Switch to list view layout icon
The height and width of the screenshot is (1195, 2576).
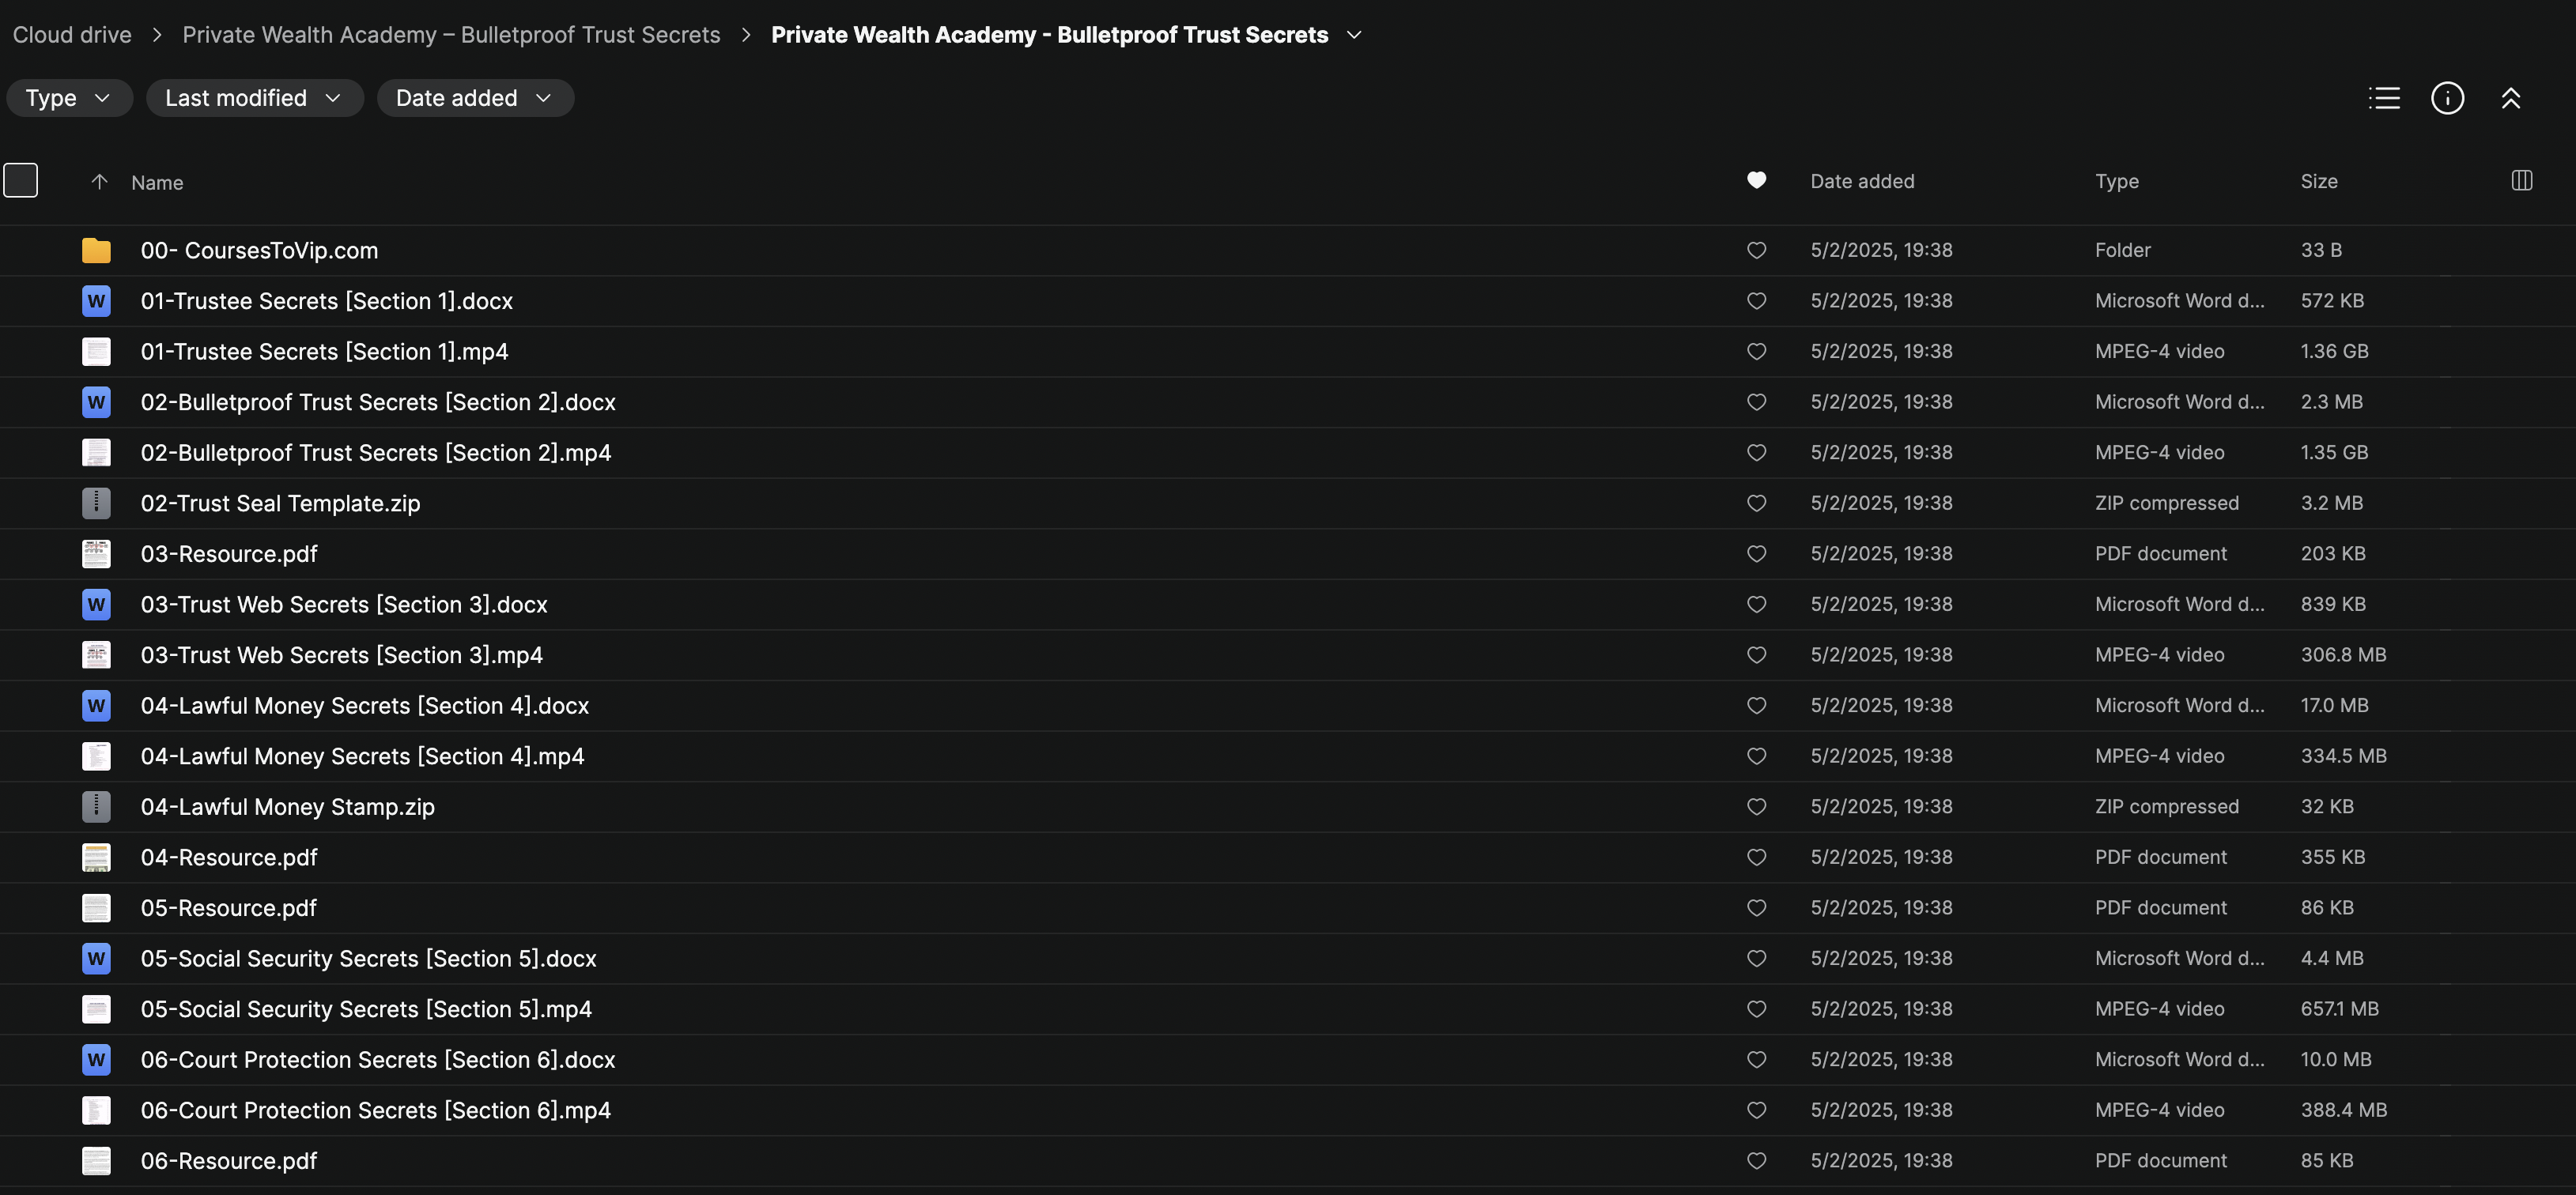(2384, 98)
